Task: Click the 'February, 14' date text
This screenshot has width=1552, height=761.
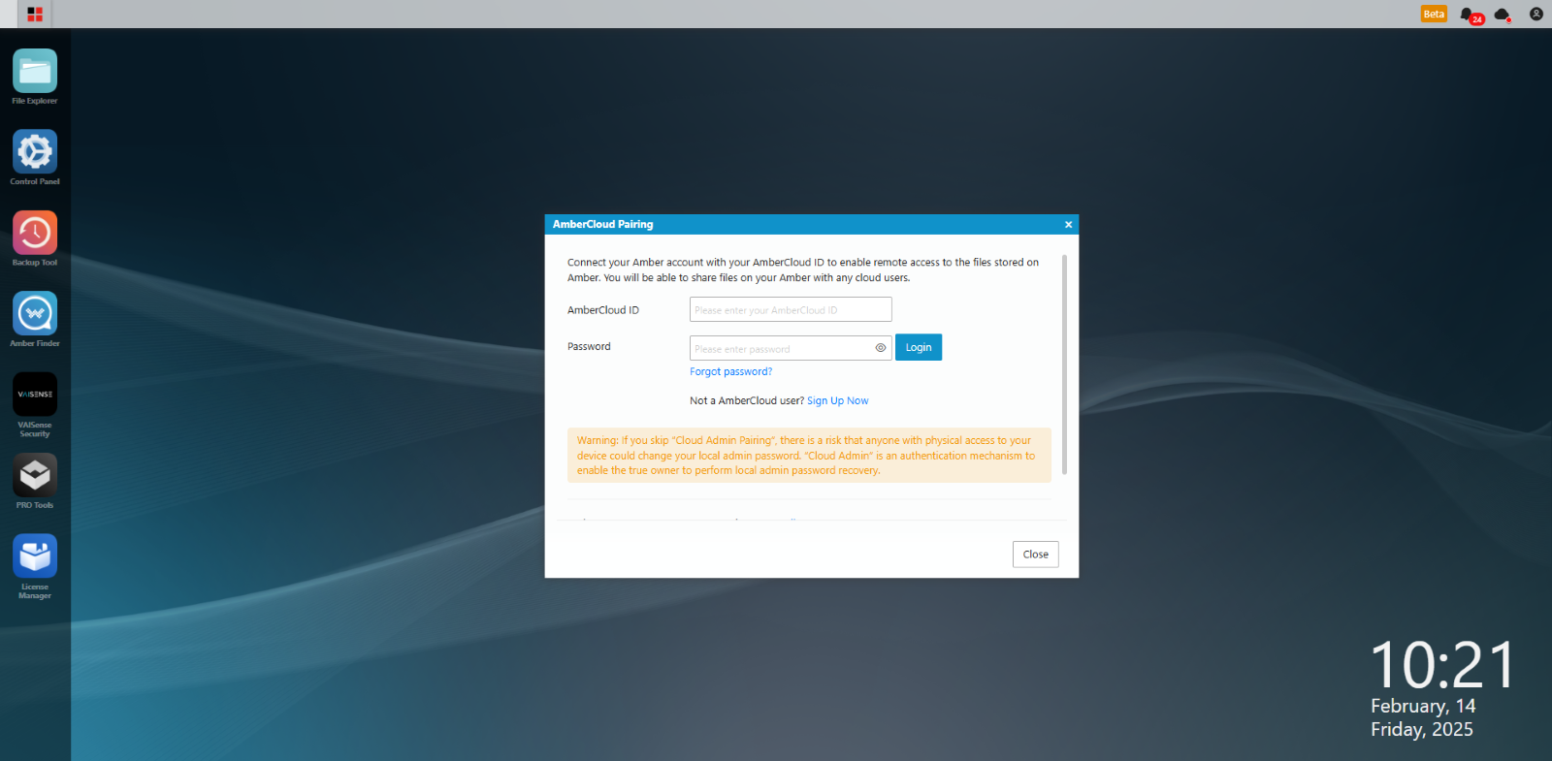Action: [1423, 707]
